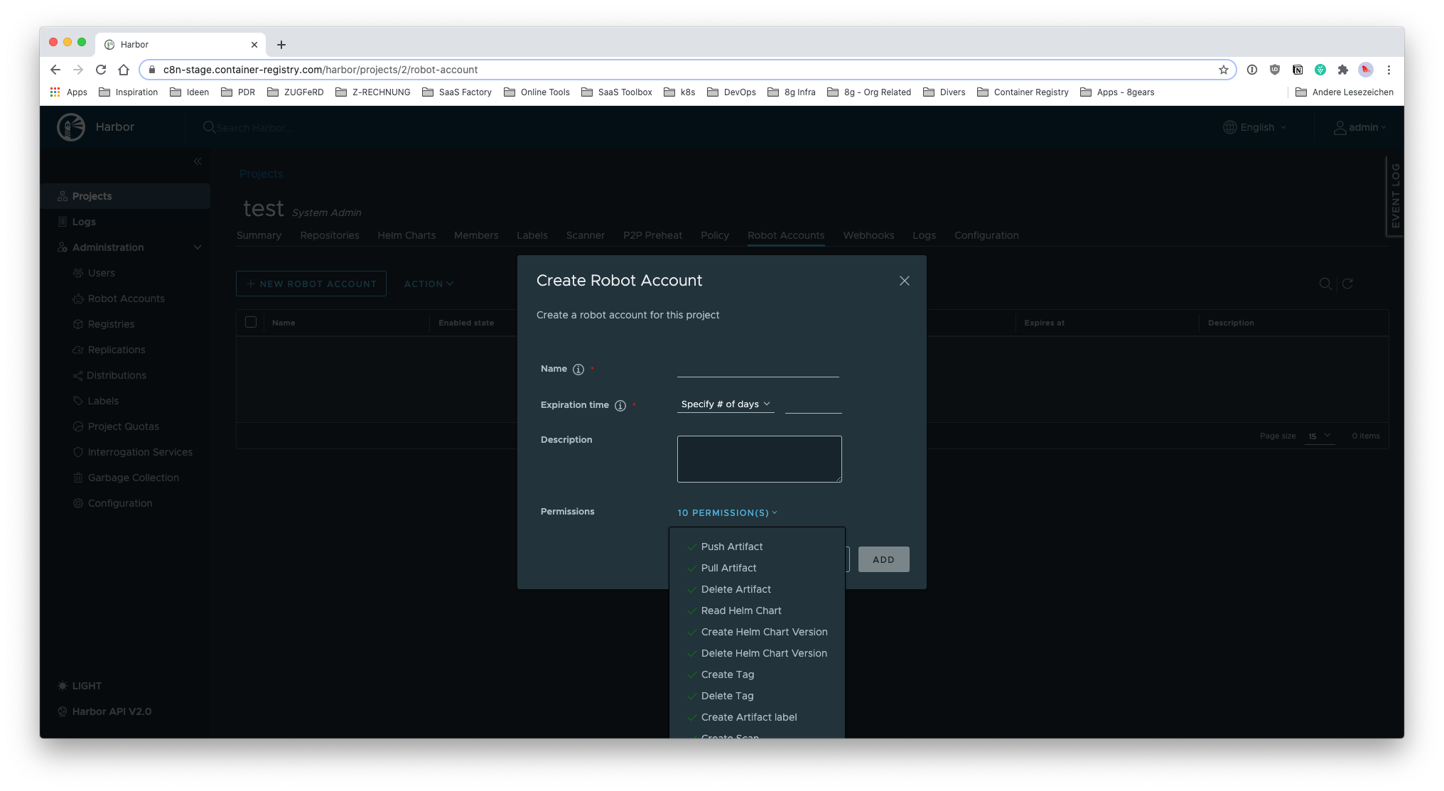The width and height of the screenshot is (1444, 791).
Task: Open Interrogation Services settings
Action: (x=139, y=451)
